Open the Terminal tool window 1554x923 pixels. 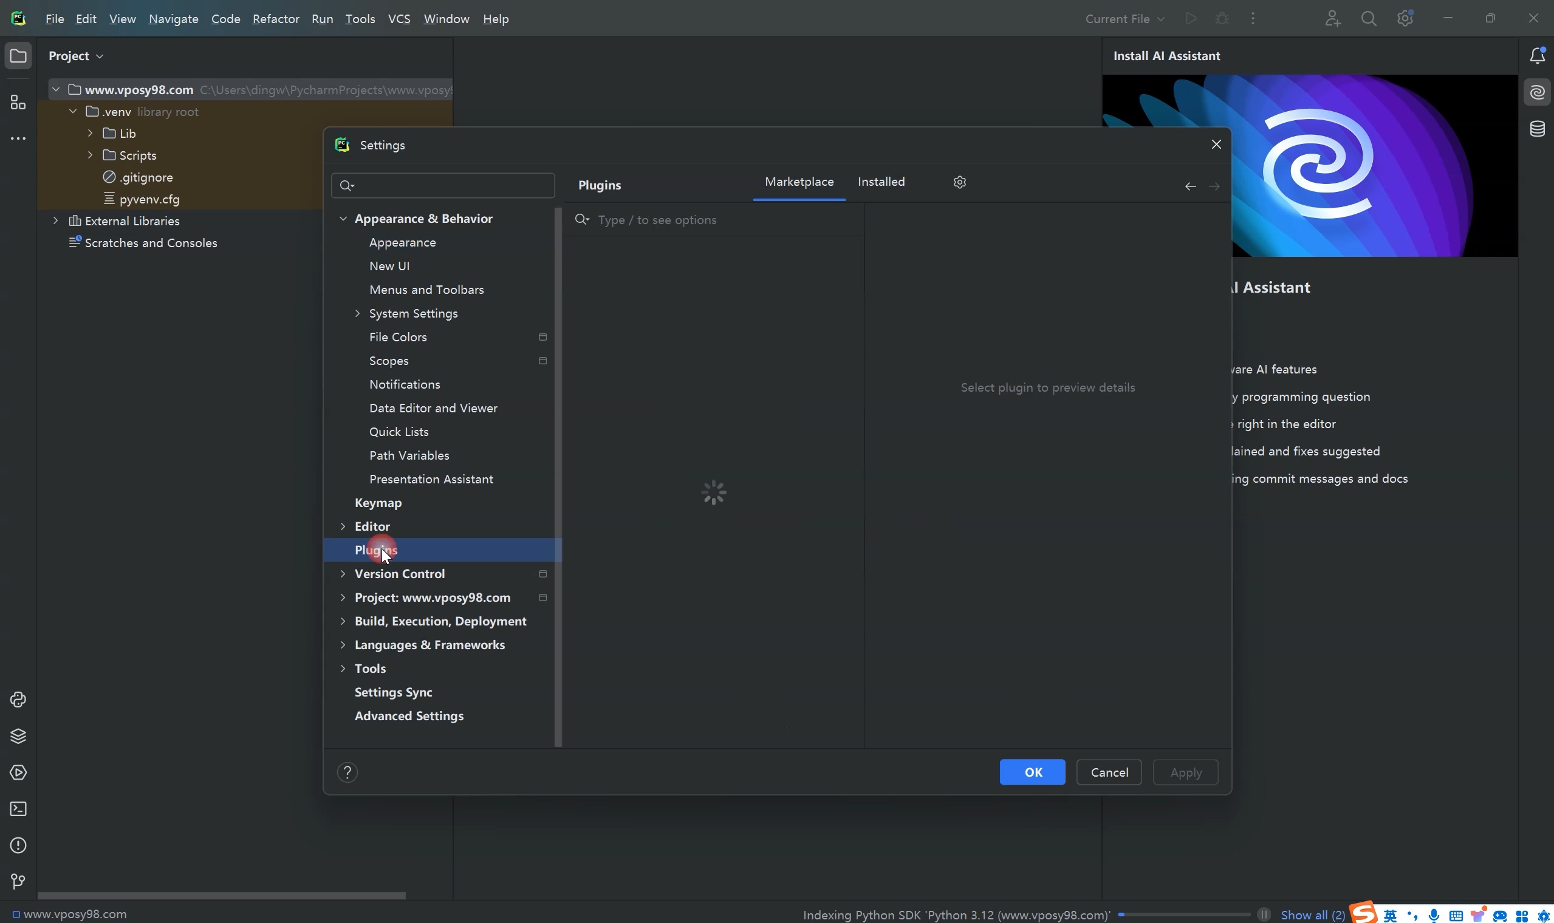pyautogui.click(x=18, y=809)
